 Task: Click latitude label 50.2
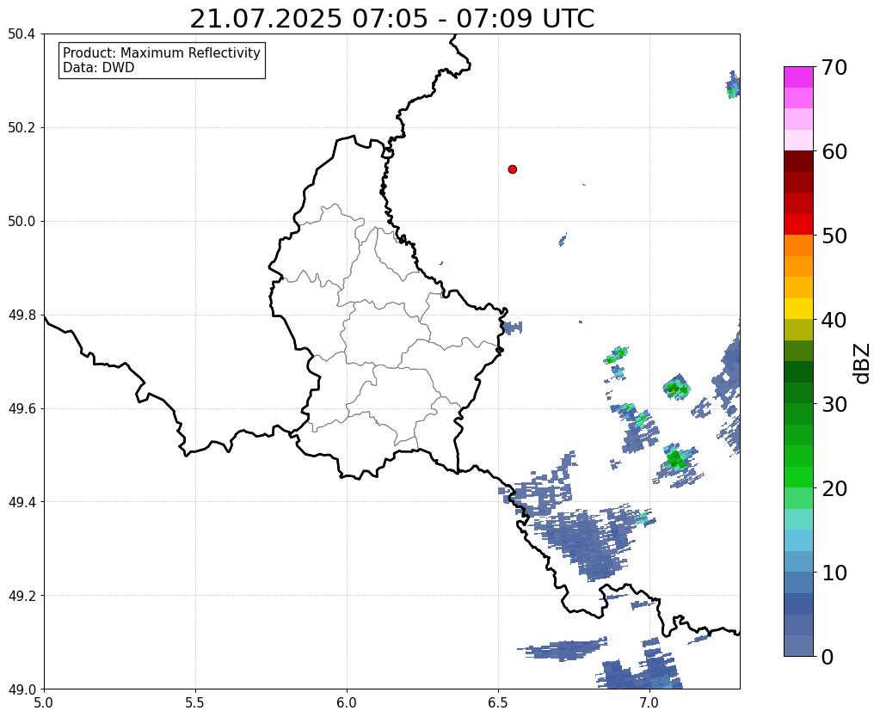[x=22, y=128]
